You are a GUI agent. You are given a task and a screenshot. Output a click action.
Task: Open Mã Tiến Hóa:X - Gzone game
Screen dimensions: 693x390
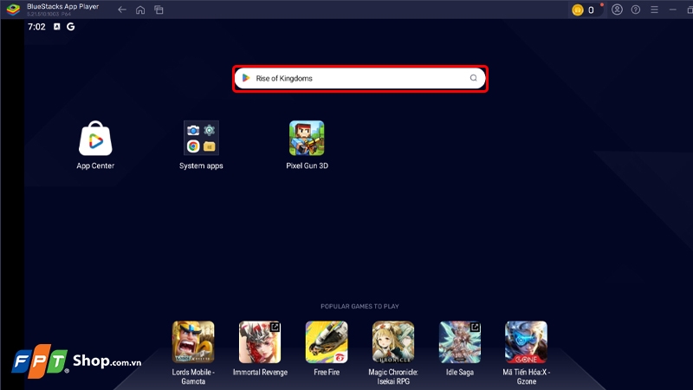tap(526, 341)
